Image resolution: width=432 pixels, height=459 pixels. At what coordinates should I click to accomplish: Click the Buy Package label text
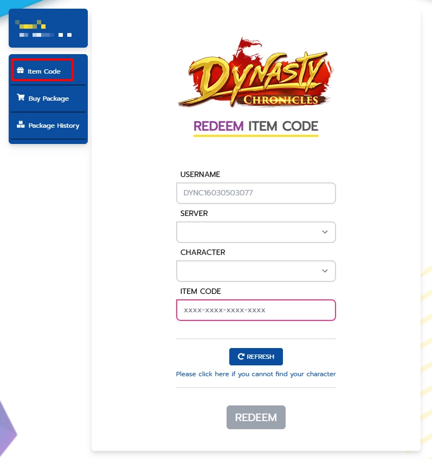click(49, 99)
